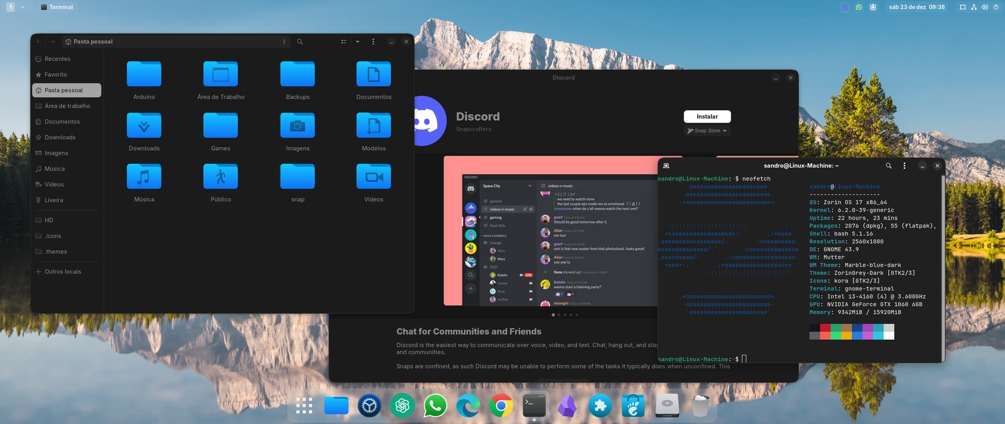Click Outros locais in the sidebar

click(x=66, y=271)
